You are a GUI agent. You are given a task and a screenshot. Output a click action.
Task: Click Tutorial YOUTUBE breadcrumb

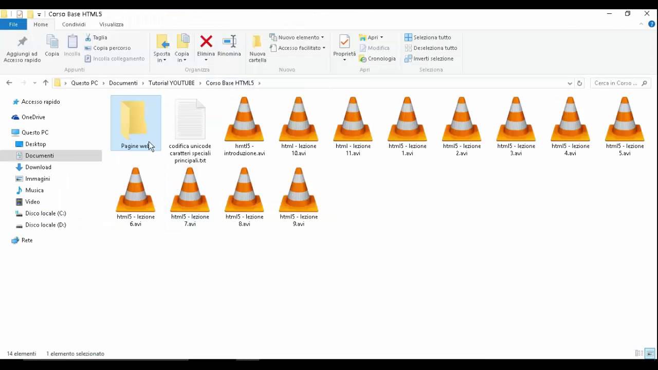click(x=172, y=83)
